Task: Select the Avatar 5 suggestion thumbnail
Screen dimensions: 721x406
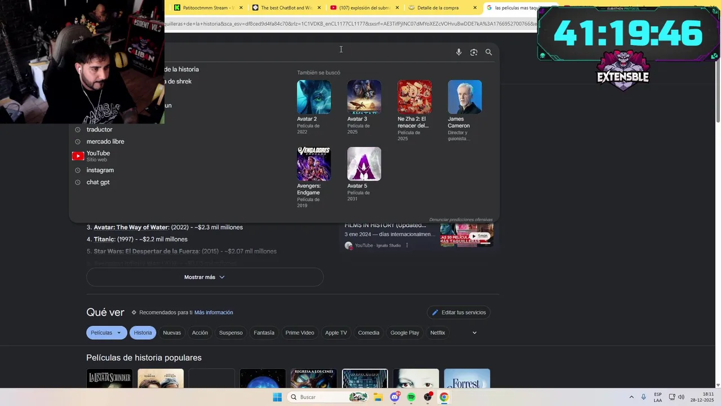Action: point(364,164)
